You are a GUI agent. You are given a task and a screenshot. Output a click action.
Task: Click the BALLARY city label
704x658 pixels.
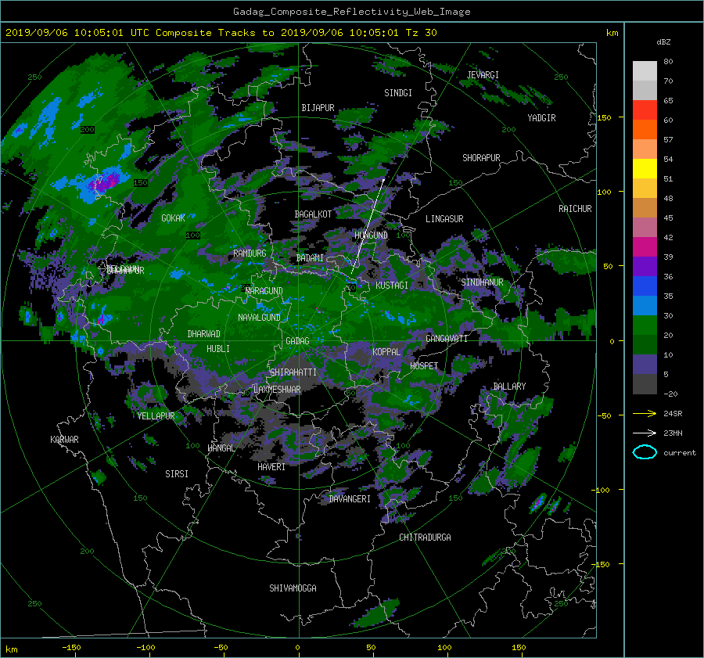click(509, 387)
